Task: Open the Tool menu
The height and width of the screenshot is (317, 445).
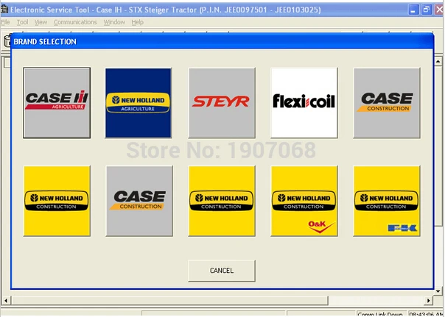Action: click(22, 22)
